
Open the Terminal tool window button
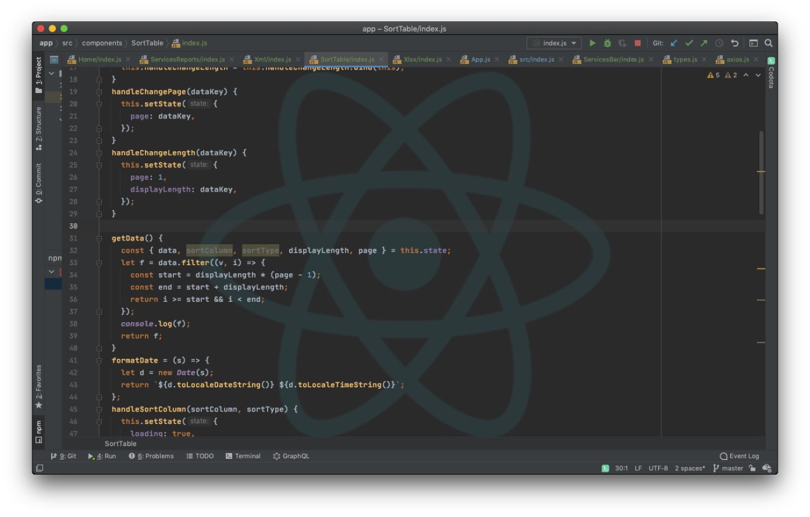(x=243, y=456)
